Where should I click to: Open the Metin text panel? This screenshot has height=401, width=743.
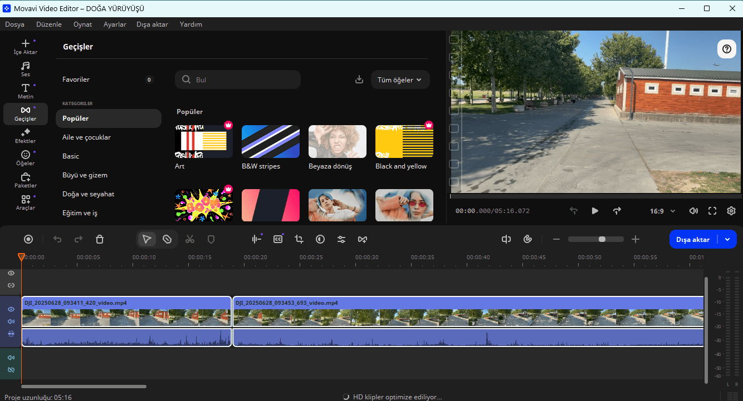tap(25, 91)
